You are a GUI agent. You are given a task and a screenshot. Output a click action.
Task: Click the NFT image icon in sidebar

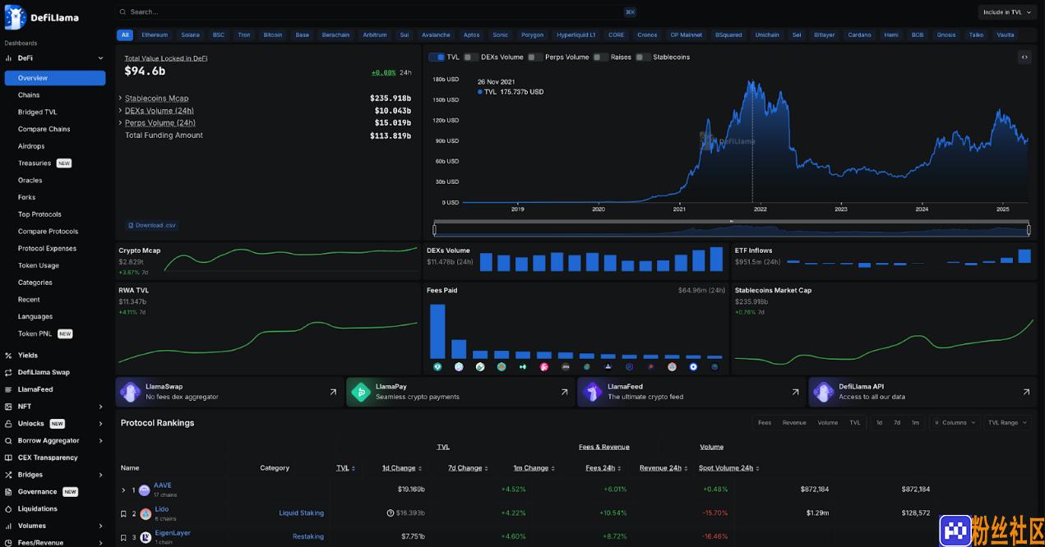coord(9,407)
